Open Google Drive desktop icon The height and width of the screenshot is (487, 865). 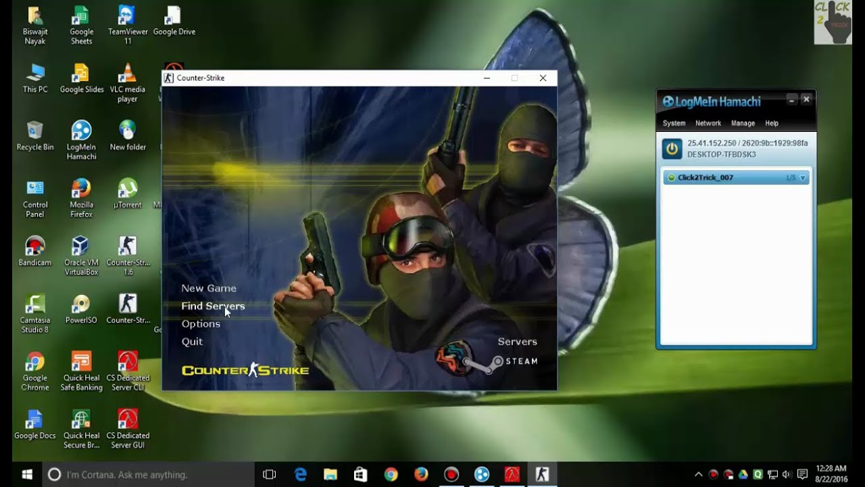click(x=174, y=21)
